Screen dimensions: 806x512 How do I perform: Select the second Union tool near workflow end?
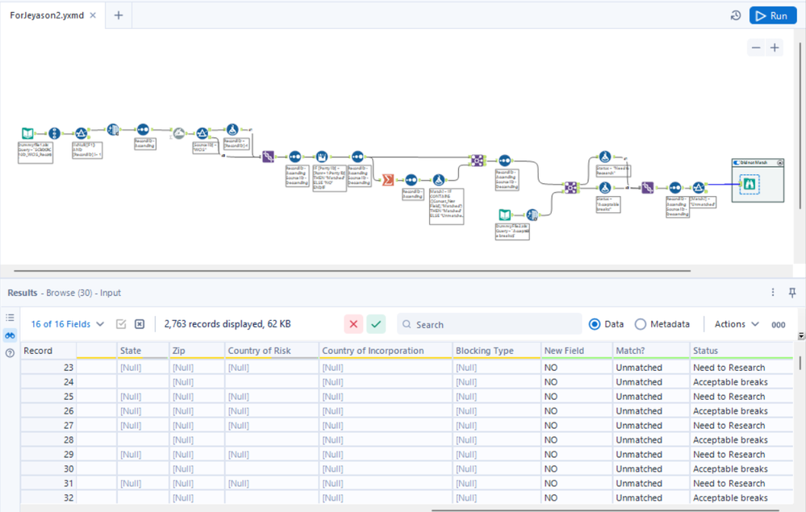pos(648,188)
